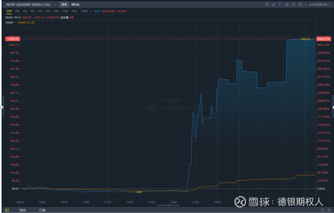The image size is (334, 213).
Task: Select the 图表 tab
Action: click(x=64, y=5)
